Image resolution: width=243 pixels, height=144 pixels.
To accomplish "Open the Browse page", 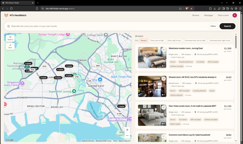I will pos(196,15).
